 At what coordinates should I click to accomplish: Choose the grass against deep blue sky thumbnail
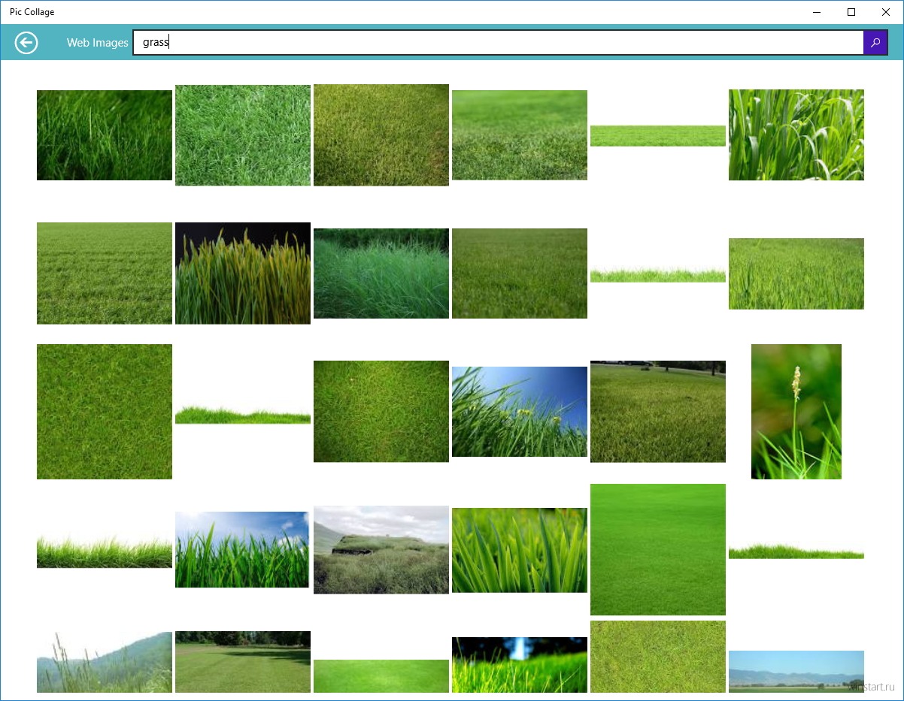point(520,412)
